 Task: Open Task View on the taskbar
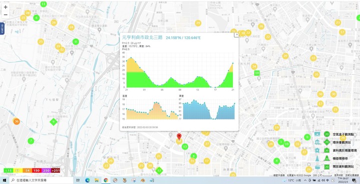click(77, 181)
